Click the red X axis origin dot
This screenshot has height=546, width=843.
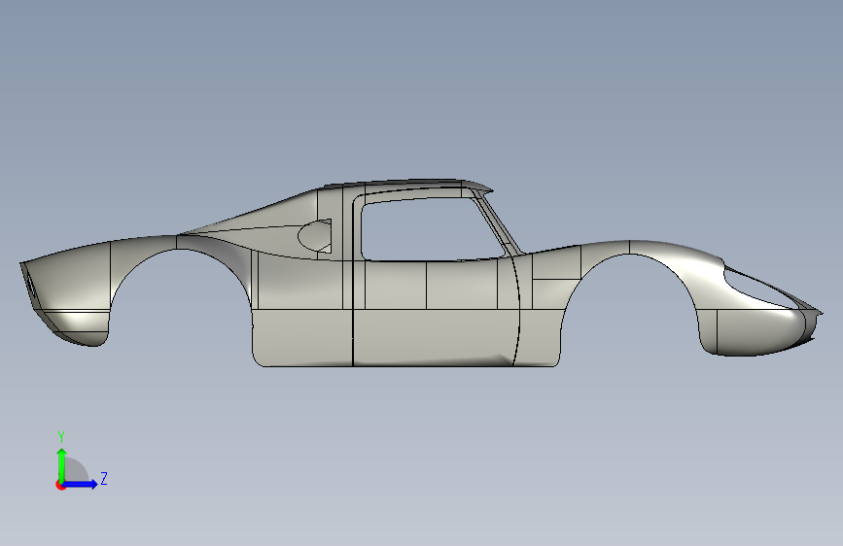tap(60, 485)
